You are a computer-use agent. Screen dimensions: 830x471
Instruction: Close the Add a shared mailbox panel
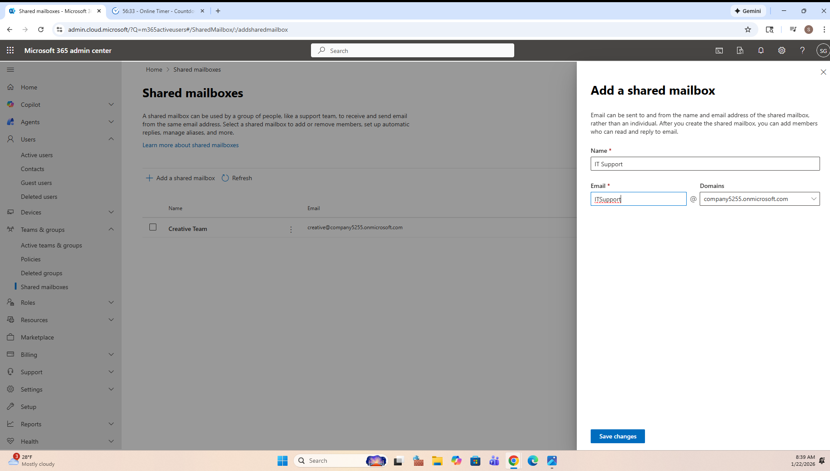click(x=823, y=72)
